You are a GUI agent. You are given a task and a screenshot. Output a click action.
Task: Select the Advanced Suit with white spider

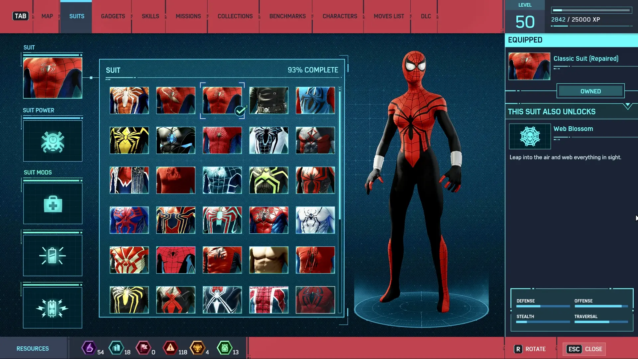[129, 100]
